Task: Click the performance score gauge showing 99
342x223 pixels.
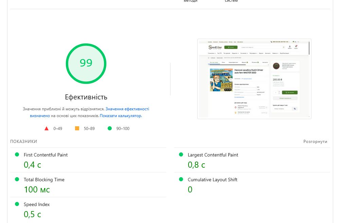Action: 86,63
